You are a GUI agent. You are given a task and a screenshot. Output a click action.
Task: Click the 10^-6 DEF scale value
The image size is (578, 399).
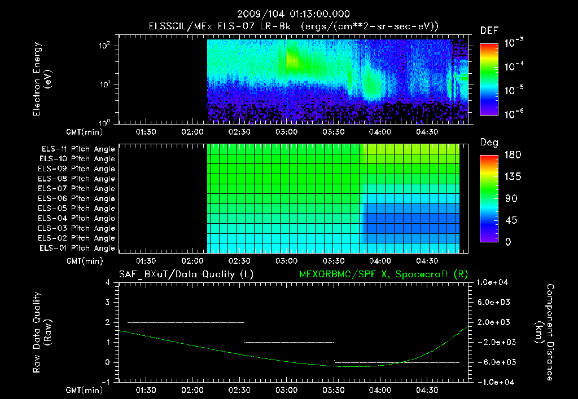(514, 114)
